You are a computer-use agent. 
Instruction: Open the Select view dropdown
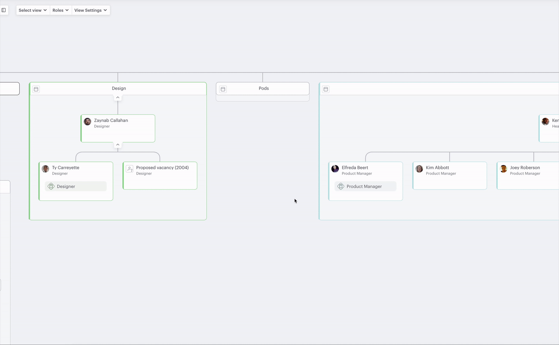(32, 10)
